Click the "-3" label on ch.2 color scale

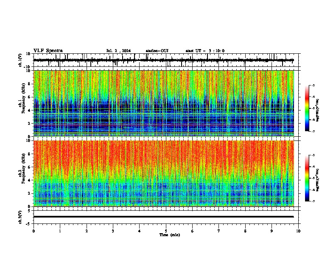313,155
